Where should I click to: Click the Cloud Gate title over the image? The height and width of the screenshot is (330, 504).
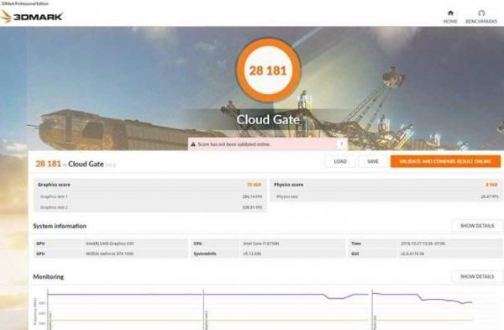point(268,119)
